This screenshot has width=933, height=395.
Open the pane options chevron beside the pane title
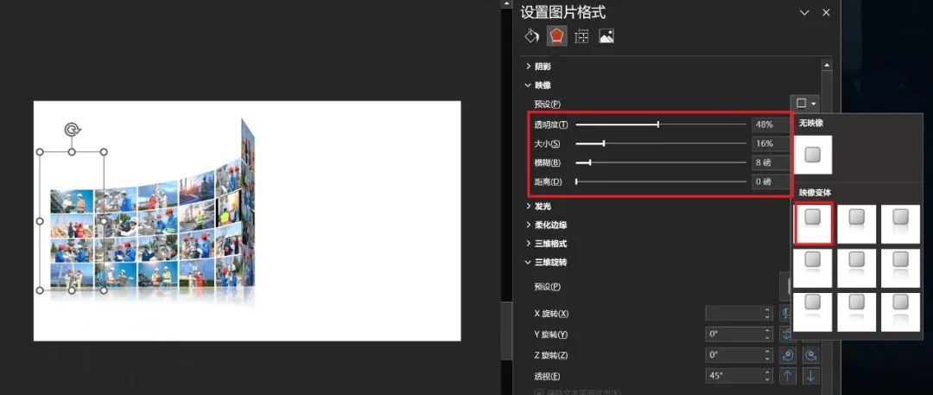(x=804, y=12)
